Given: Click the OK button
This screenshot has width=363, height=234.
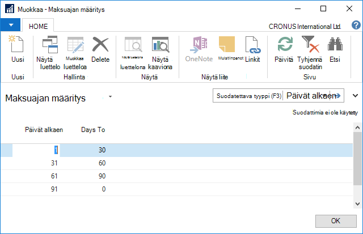Looking at the screenshot, I should [x=336, y=221].
